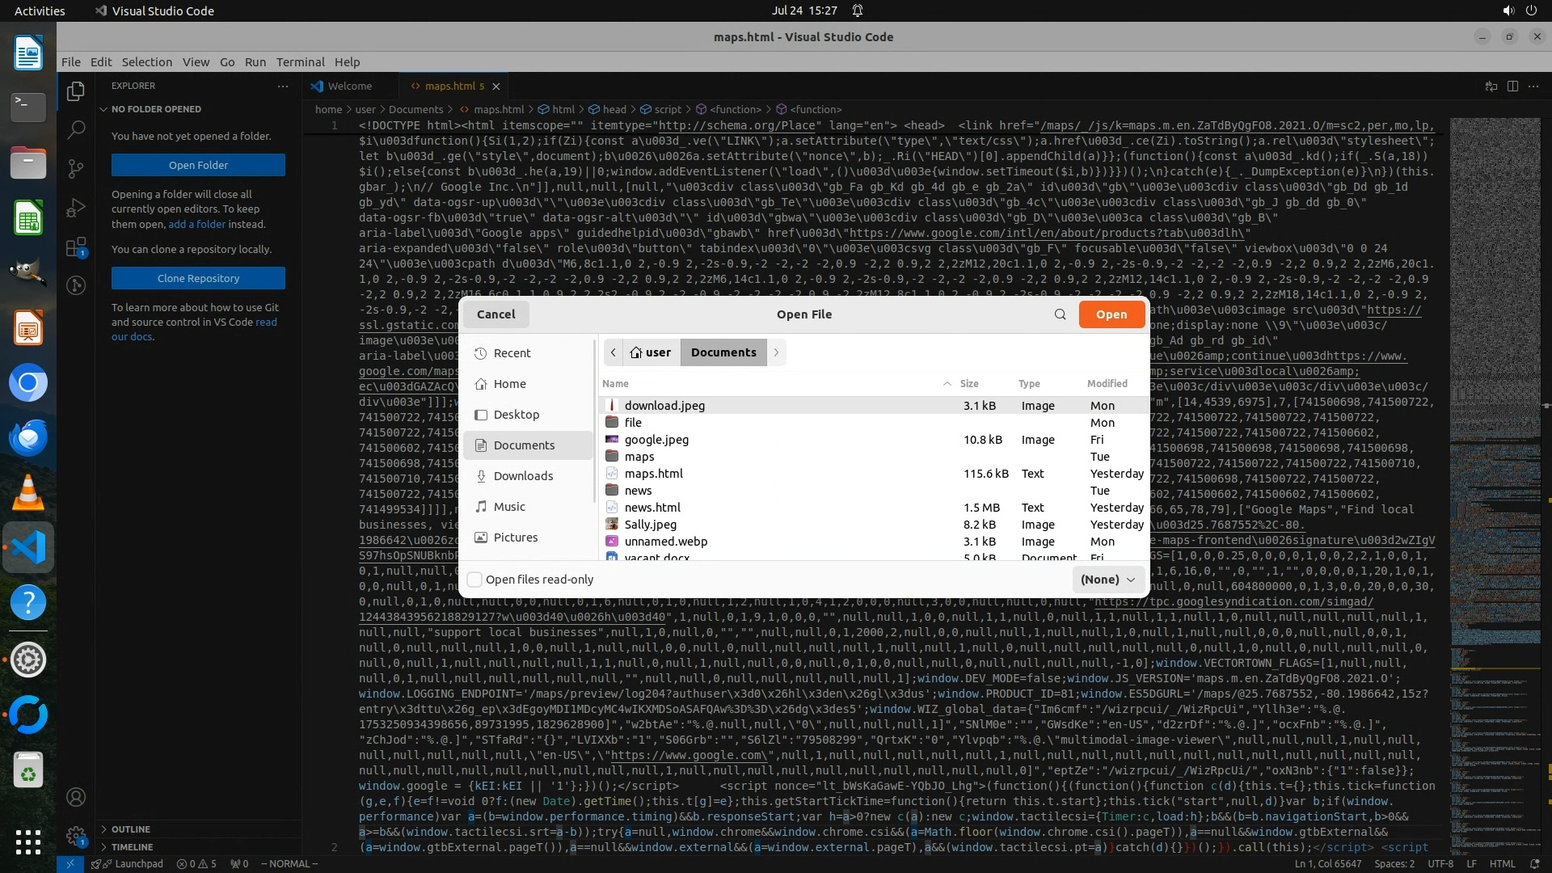This screenshot has width=1552, height=873.
Task: Open the Extensions view icon
Action: [76, 247]
